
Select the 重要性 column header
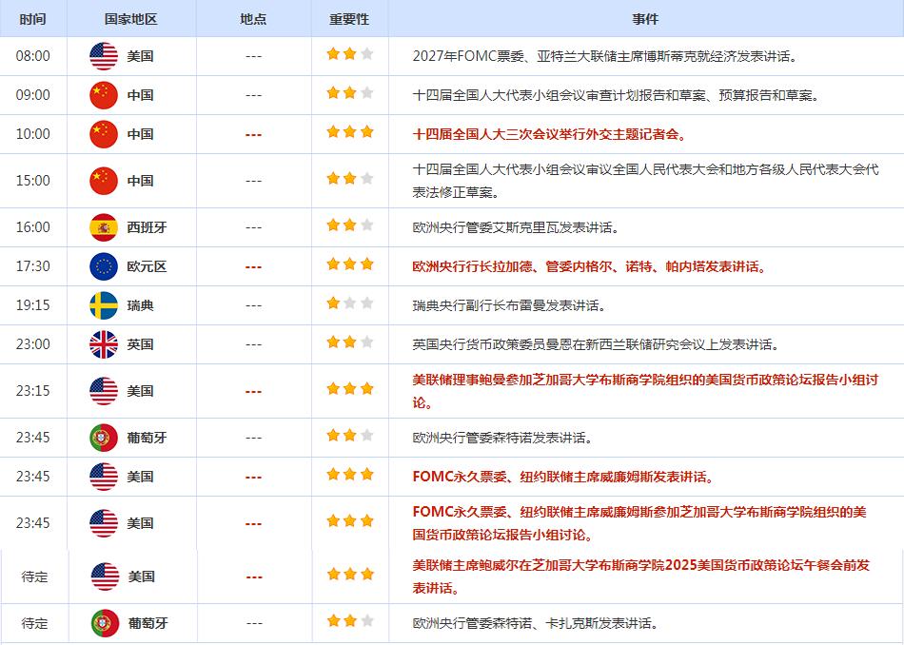coord(349,19)
